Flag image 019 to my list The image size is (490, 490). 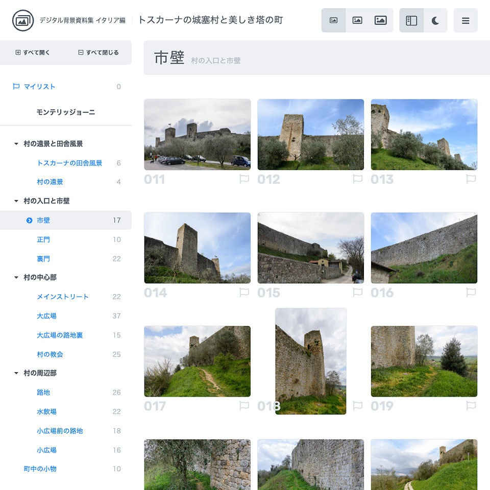[471, 406]
